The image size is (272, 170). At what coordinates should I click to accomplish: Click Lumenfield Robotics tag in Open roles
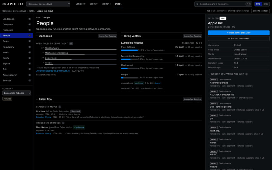(108, 36)
